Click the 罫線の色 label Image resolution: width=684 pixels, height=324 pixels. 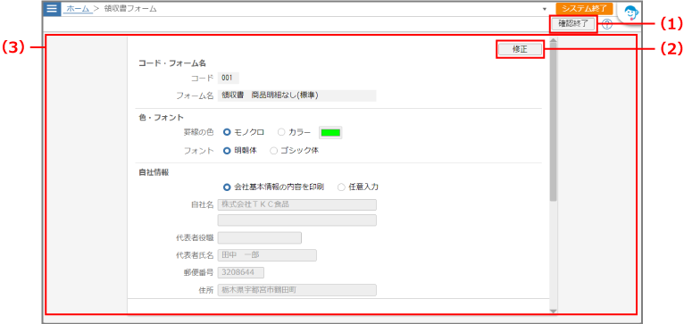199,133
